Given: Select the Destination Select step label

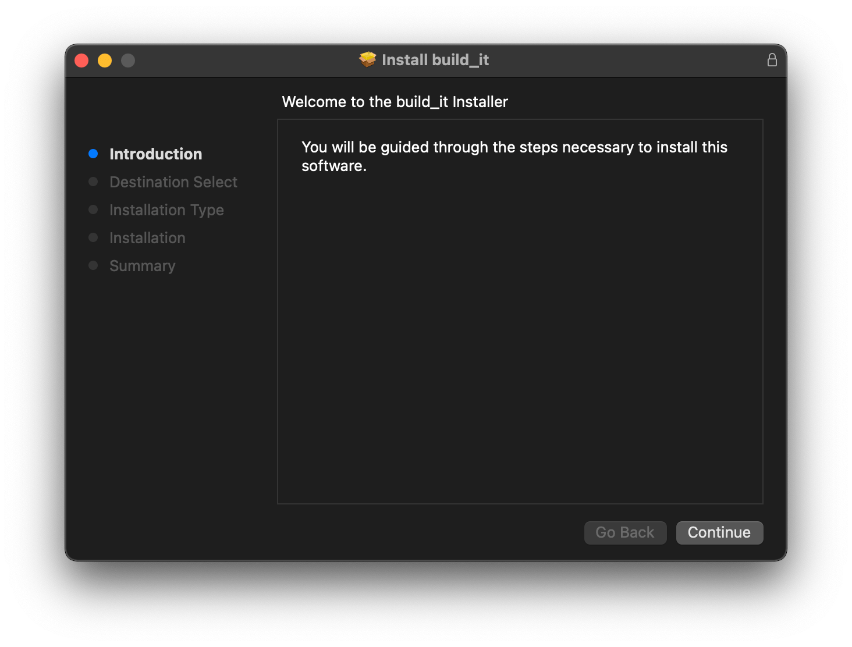Looking at the screenshot, I should [173, 182].
